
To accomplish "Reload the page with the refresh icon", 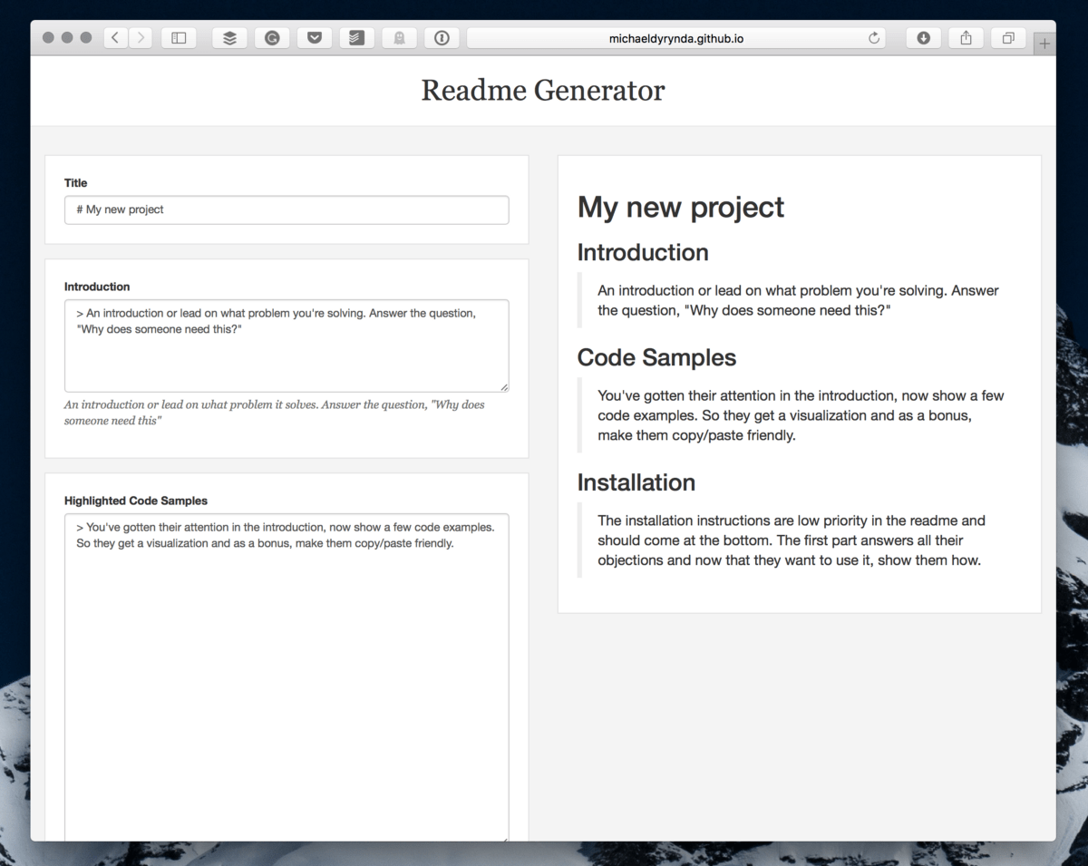I will point(874,38).
